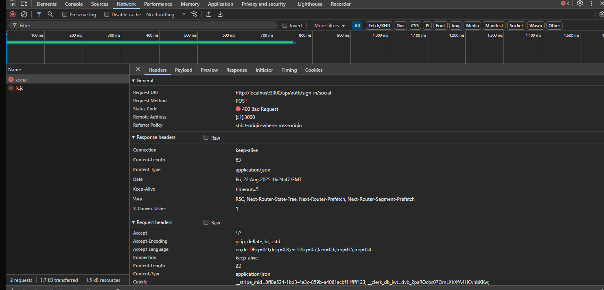This screenshot has width=604, height=290.
Task: Open the Recorder panel tab
Action: click(341, 4)
